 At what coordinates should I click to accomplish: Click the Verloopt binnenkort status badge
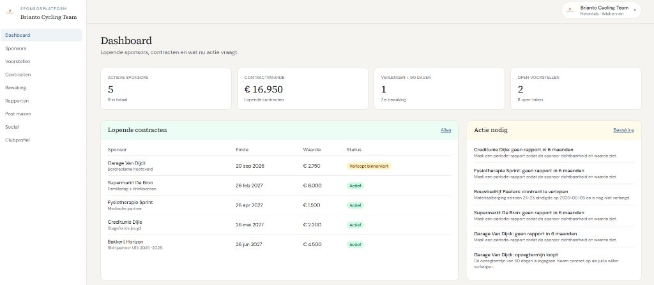point(369,166)
